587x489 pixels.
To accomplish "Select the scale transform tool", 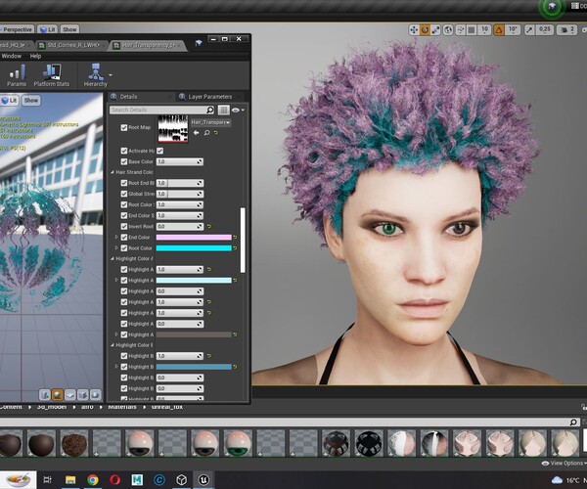I will (x=435, y=30).
